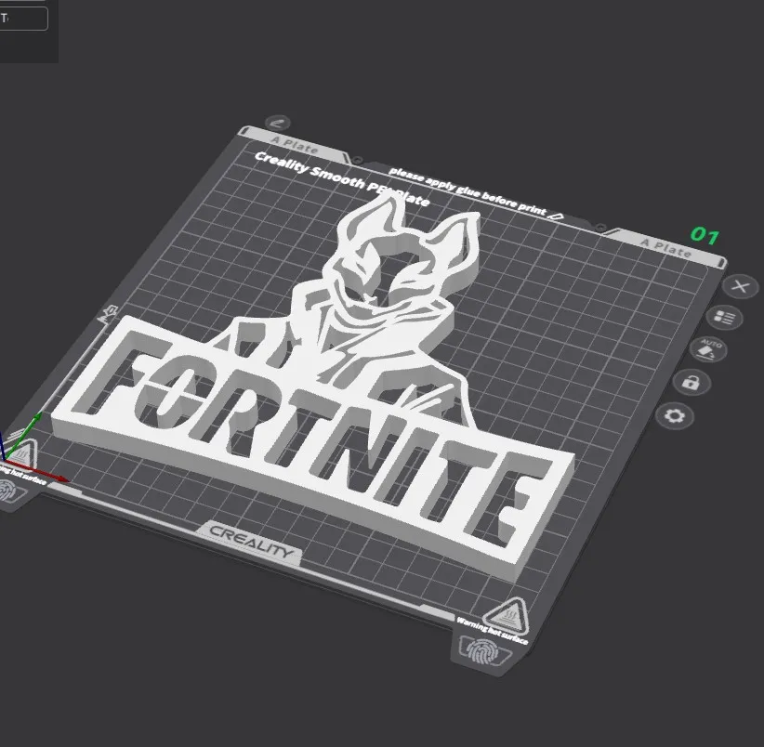Open the plate object list icon
The height and width of the screenshot is (747, 764).
[x=724, y=319]
